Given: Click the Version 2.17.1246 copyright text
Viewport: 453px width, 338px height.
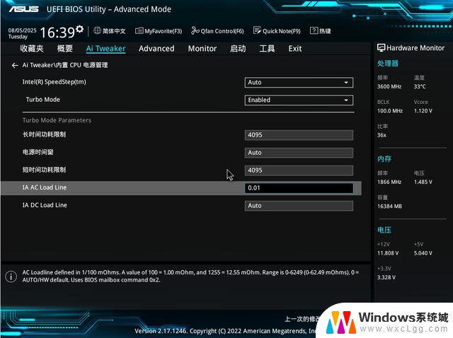Looking at the screenshot, I should pos(225,331).
